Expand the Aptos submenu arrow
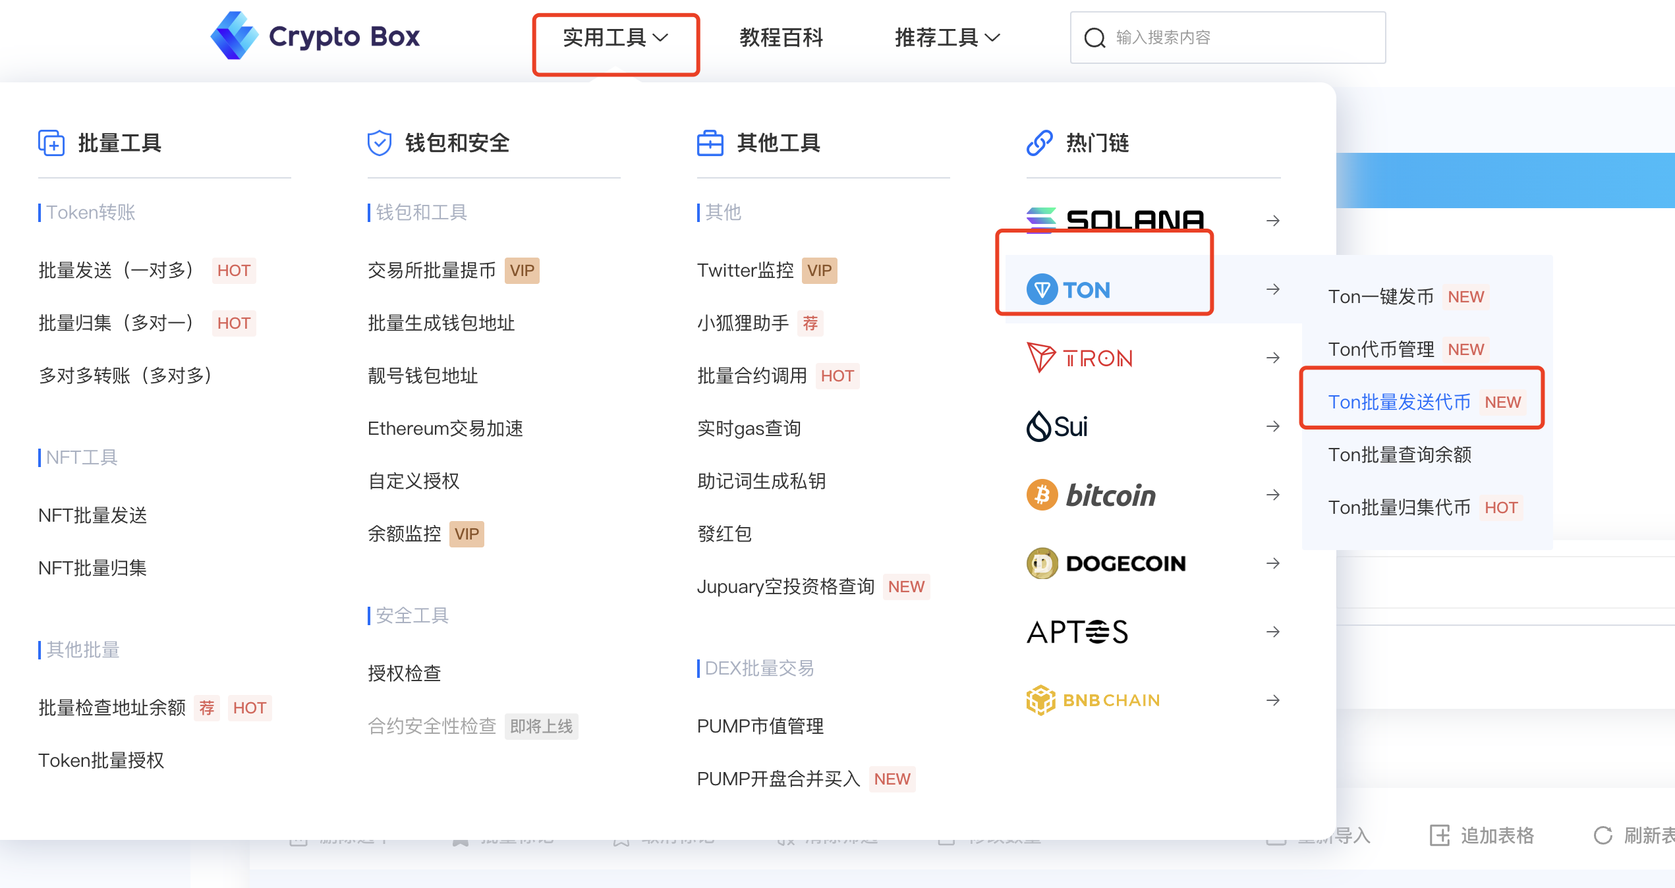Image resolution: width=1675 pixels, height=888 pixels. coord(1273,632)
